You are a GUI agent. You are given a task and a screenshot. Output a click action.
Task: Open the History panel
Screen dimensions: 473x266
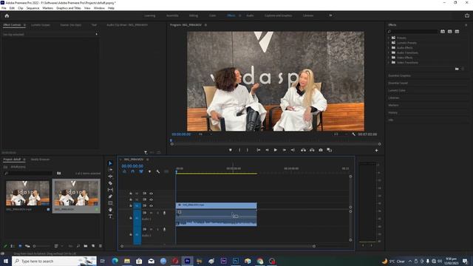click(392, 112)
